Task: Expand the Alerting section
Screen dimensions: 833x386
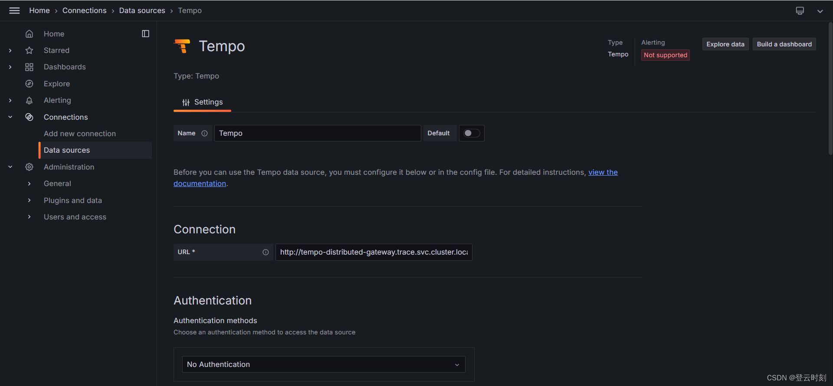Action: tap(10, 100)
